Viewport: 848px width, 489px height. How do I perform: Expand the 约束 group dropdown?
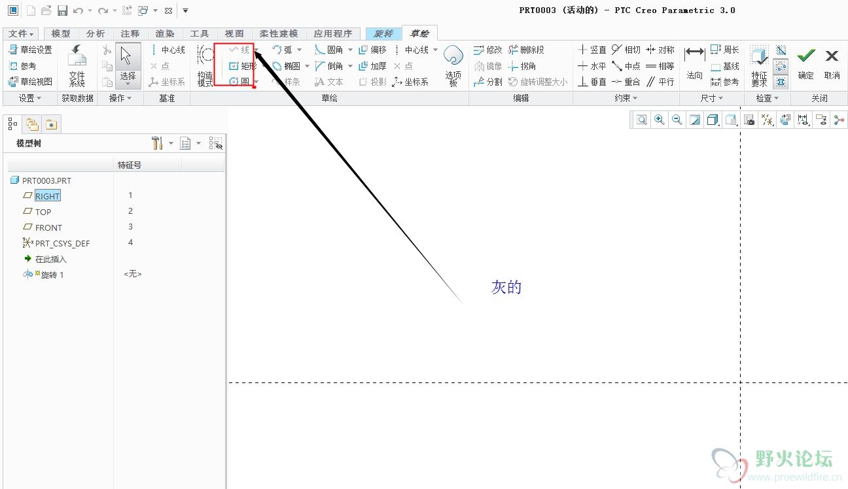[x=626, y=98]
